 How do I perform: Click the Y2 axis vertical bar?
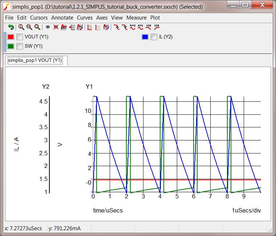(x=49, y=145)
